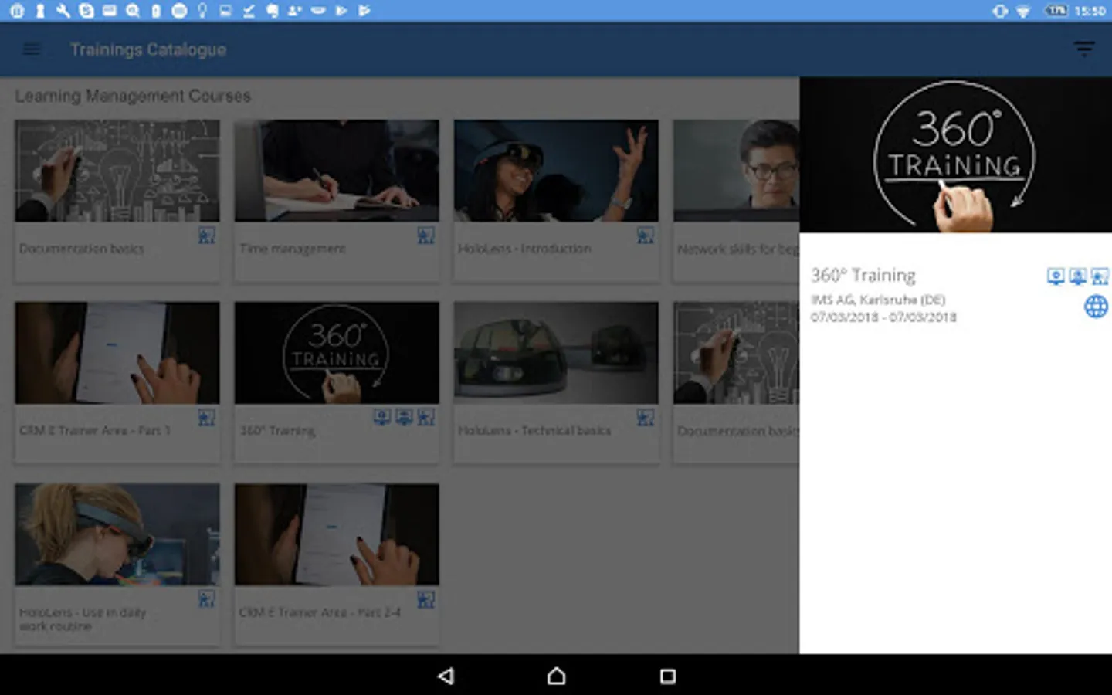Select the "HoloLens - Introduction" card title
The width and height of the screenshot is (1112, 695).
[x=524, y=249]
